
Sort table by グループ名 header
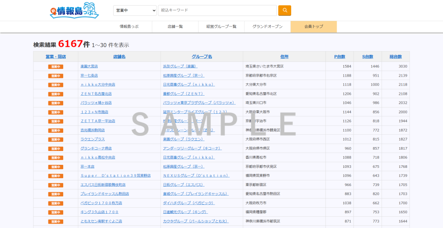(202, 57)
